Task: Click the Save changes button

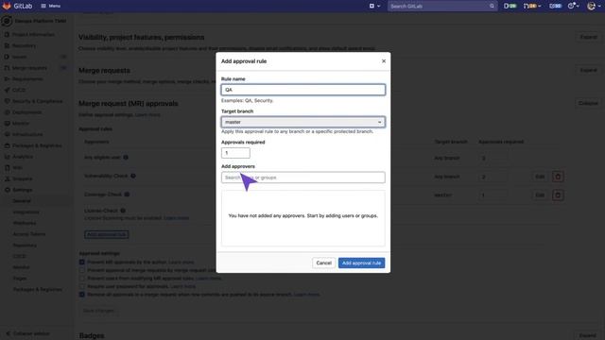Action: [x=98, y=311]
